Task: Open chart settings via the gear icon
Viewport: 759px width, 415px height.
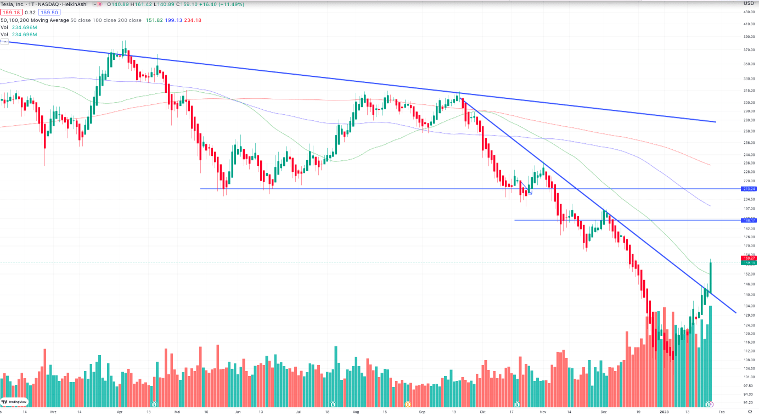Action: click(750, 411)
